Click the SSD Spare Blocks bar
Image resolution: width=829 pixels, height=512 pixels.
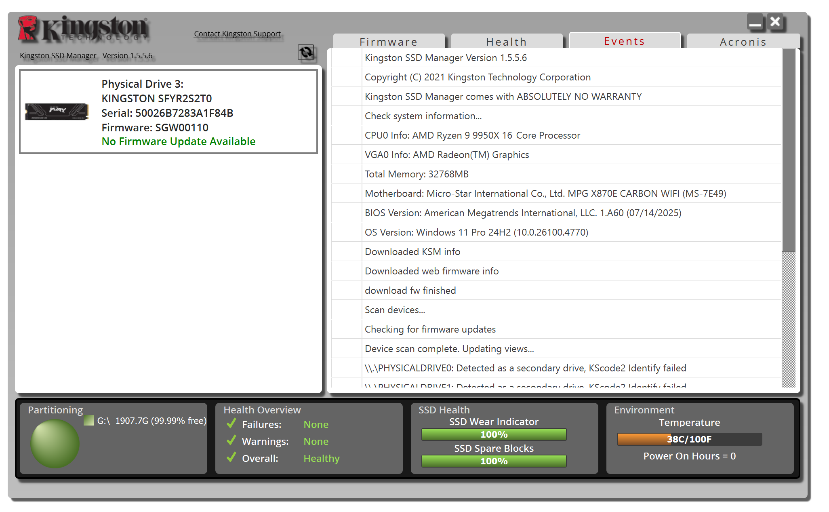point(494,461)
